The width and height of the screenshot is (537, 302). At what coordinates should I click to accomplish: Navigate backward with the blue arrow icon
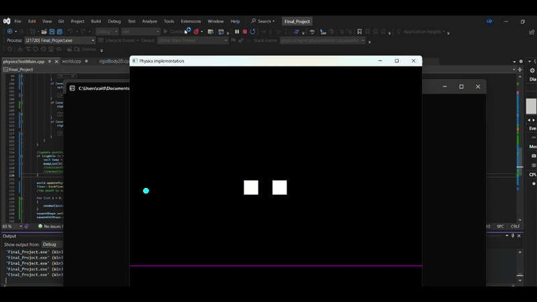click(9, 32)
